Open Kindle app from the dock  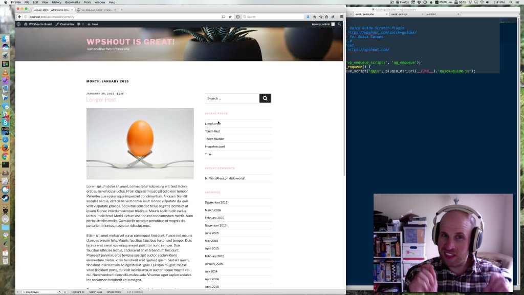pyautogui.click(x=5, y=131)
